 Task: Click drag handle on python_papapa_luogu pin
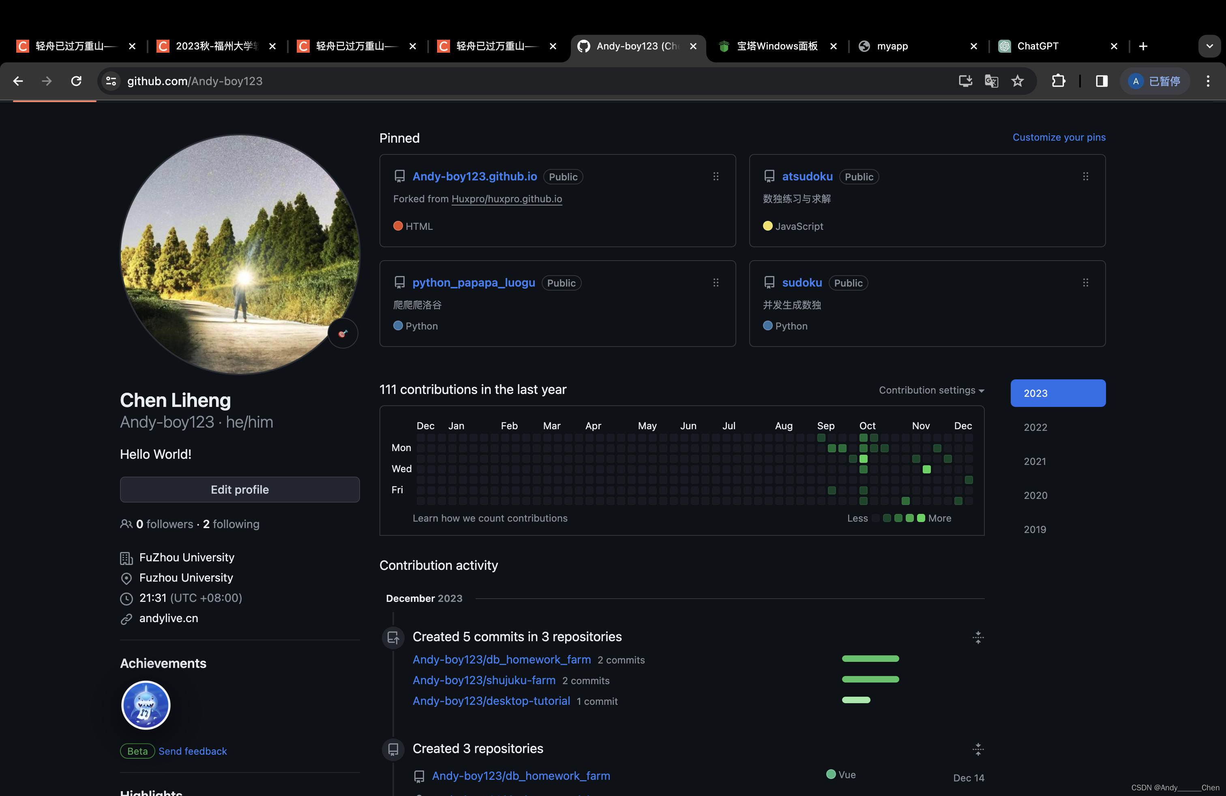pyautogui.click(x=716, y=282)
